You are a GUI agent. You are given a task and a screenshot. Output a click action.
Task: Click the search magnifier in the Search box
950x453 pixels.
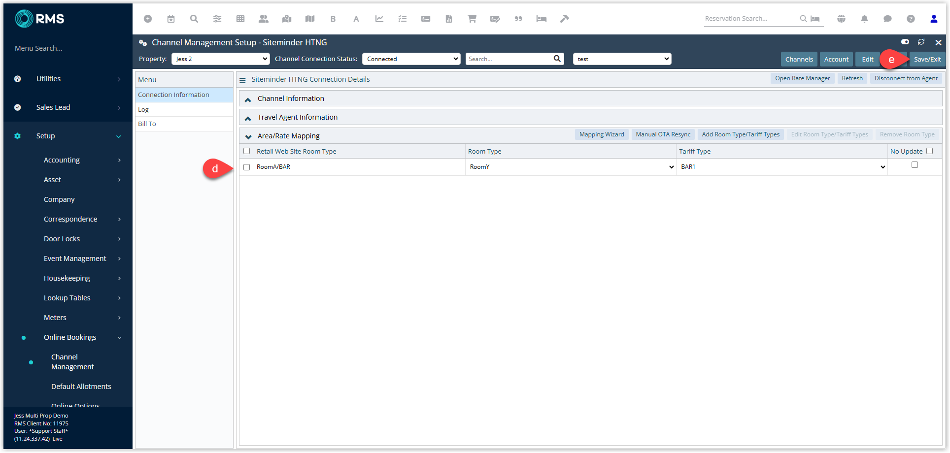[x=557, y=59]
